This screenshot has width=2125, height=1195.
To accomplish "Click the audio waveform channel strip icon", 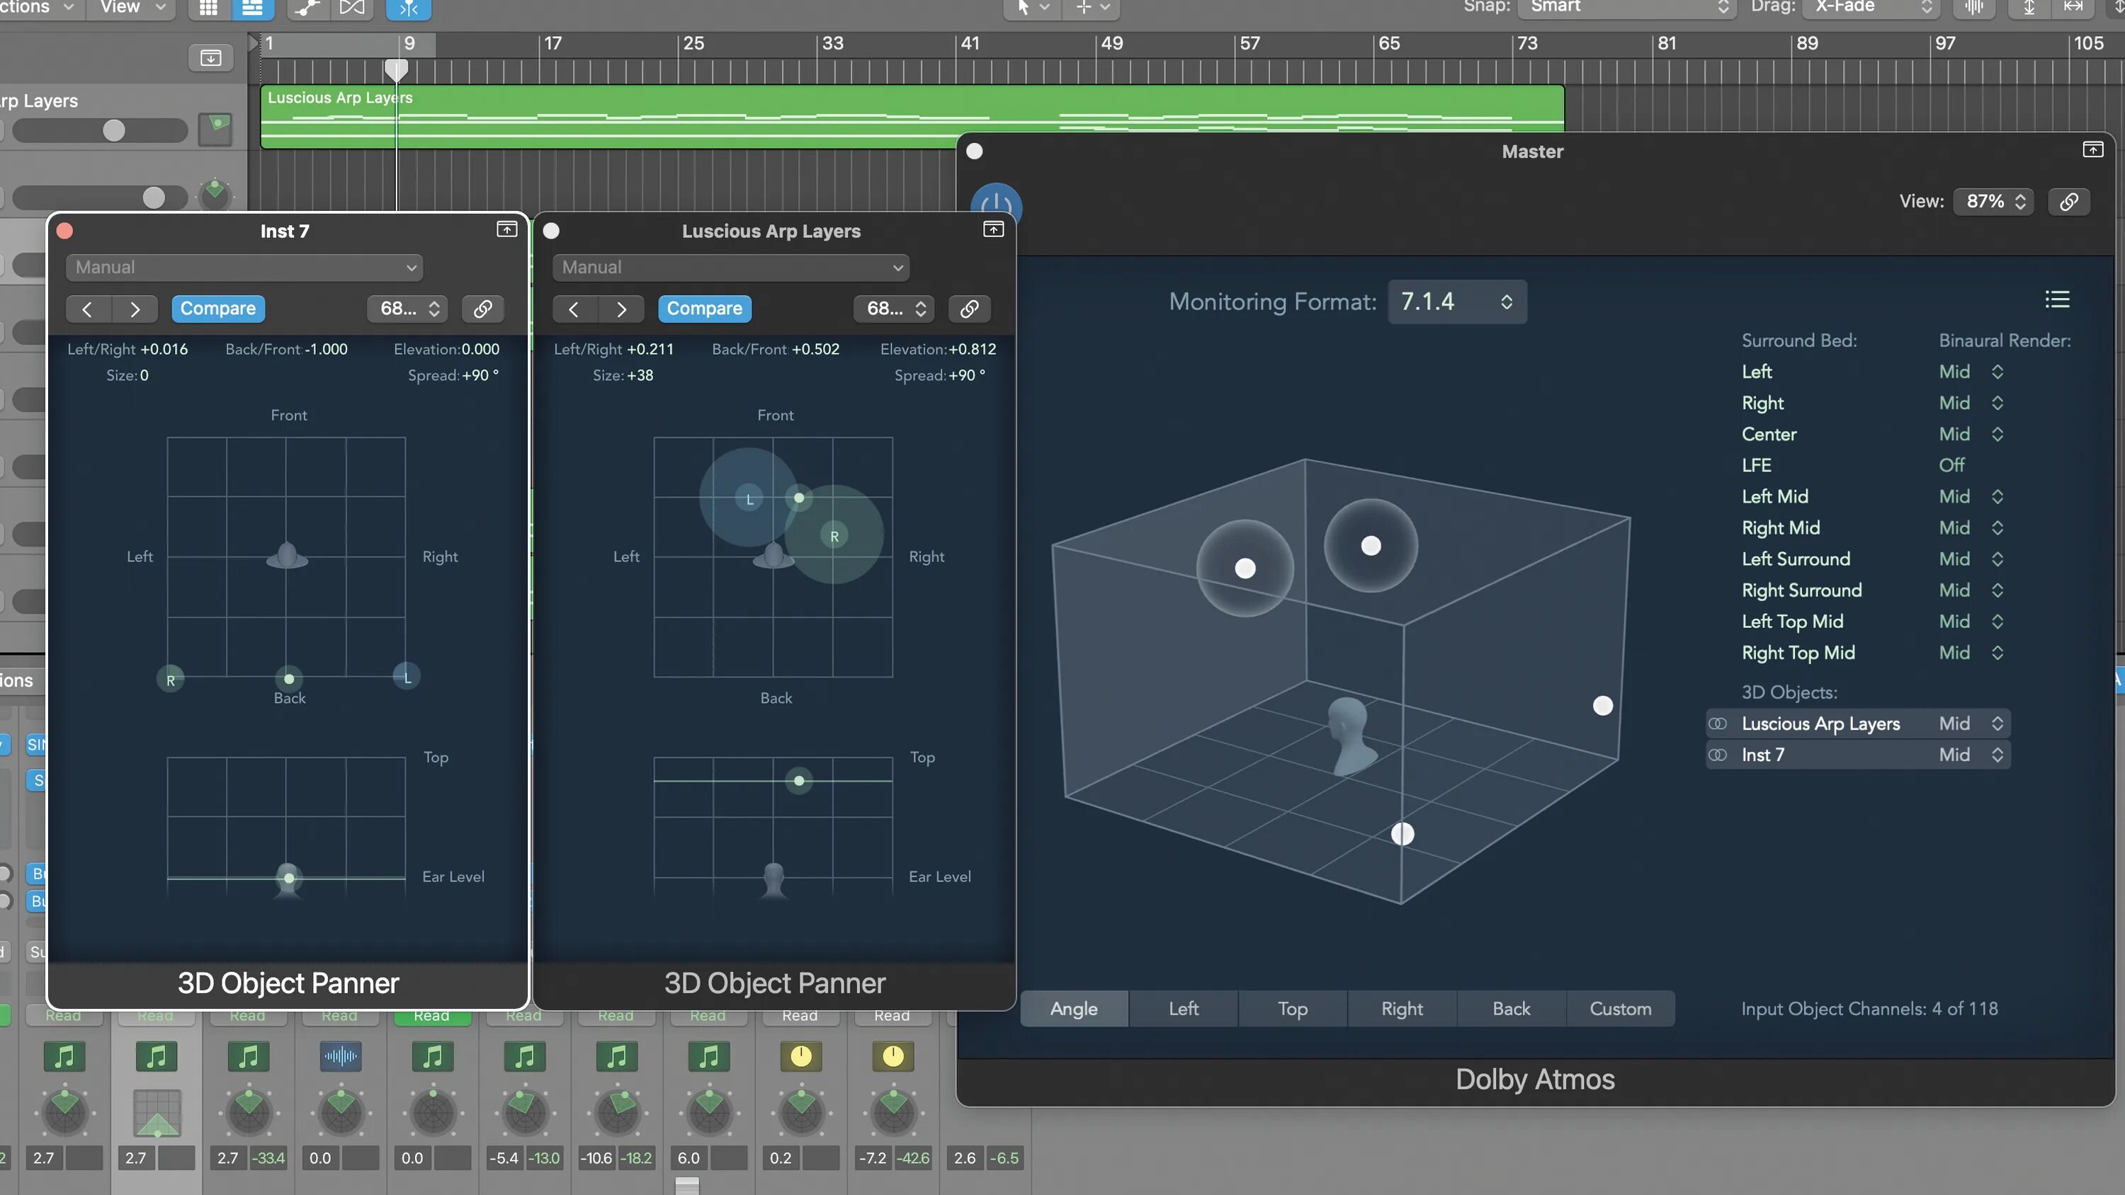I will (x=341, y=1056).
